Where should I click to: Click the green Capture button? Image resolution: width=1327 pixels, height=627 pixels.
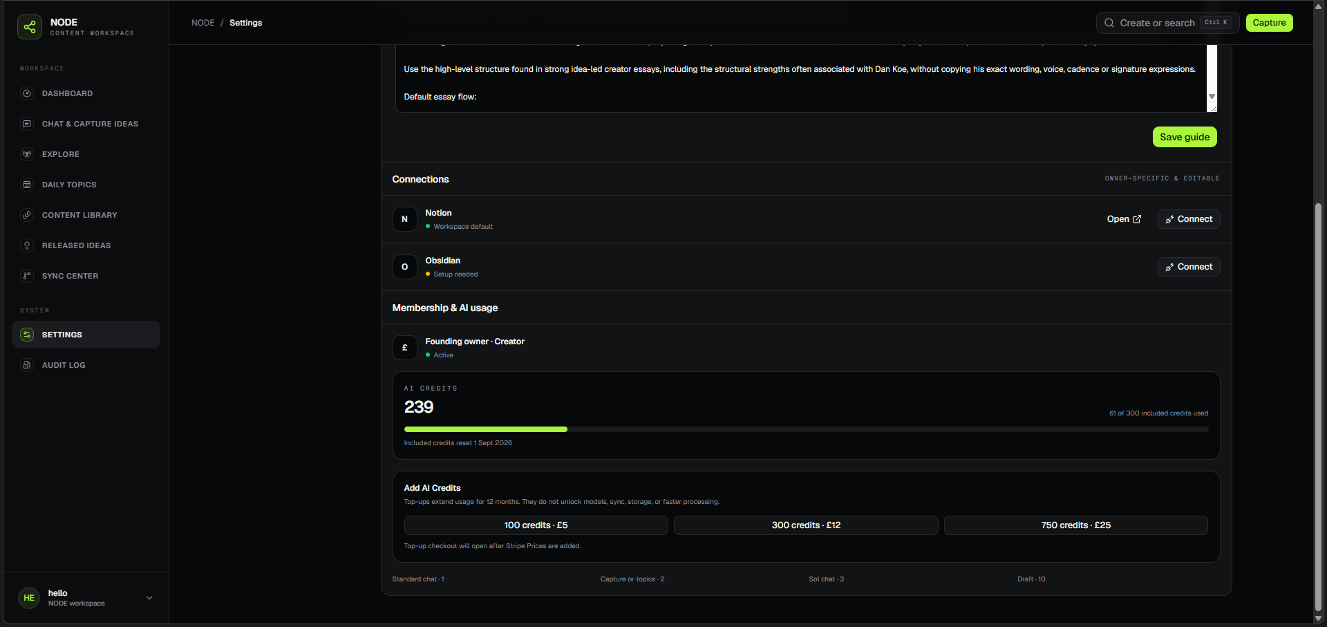[1269, 23]
